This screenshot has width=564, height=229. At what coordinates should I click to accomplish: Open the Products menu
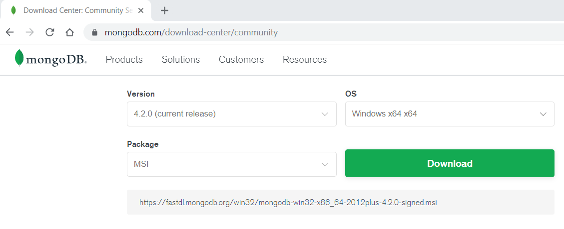(124, 60)
